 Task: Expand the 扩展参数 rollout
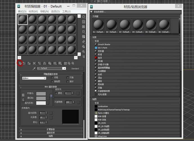click(51, 129)
